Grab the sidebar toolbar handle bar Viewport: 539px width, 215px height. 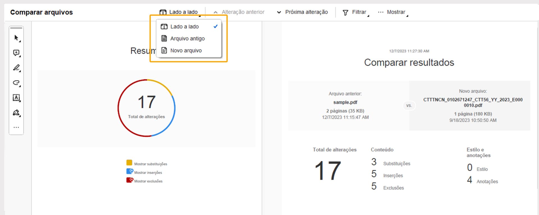pyautogui.click(x=16, y=28)
